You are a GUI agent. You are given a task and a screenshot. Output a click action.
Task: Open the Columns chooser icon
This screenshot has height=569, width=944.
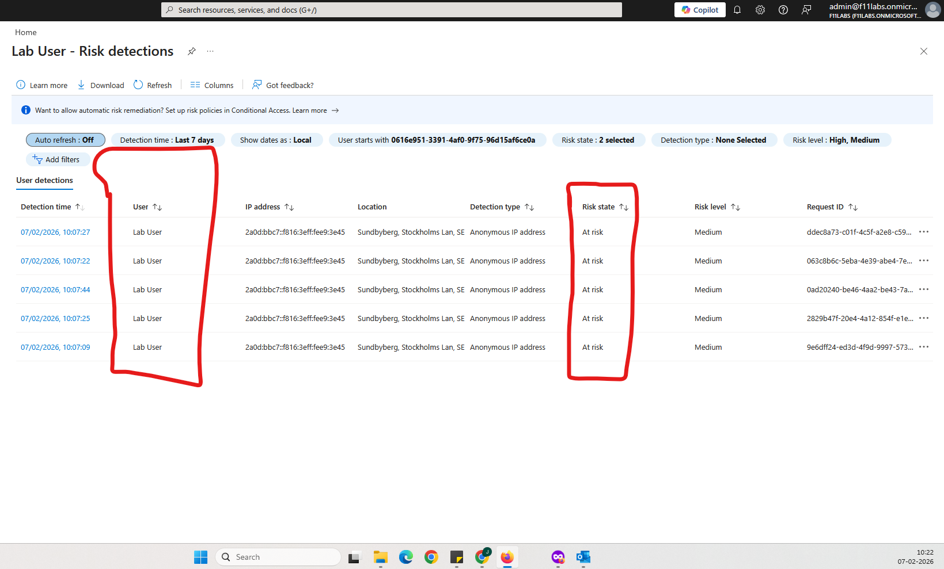(195, 85)
